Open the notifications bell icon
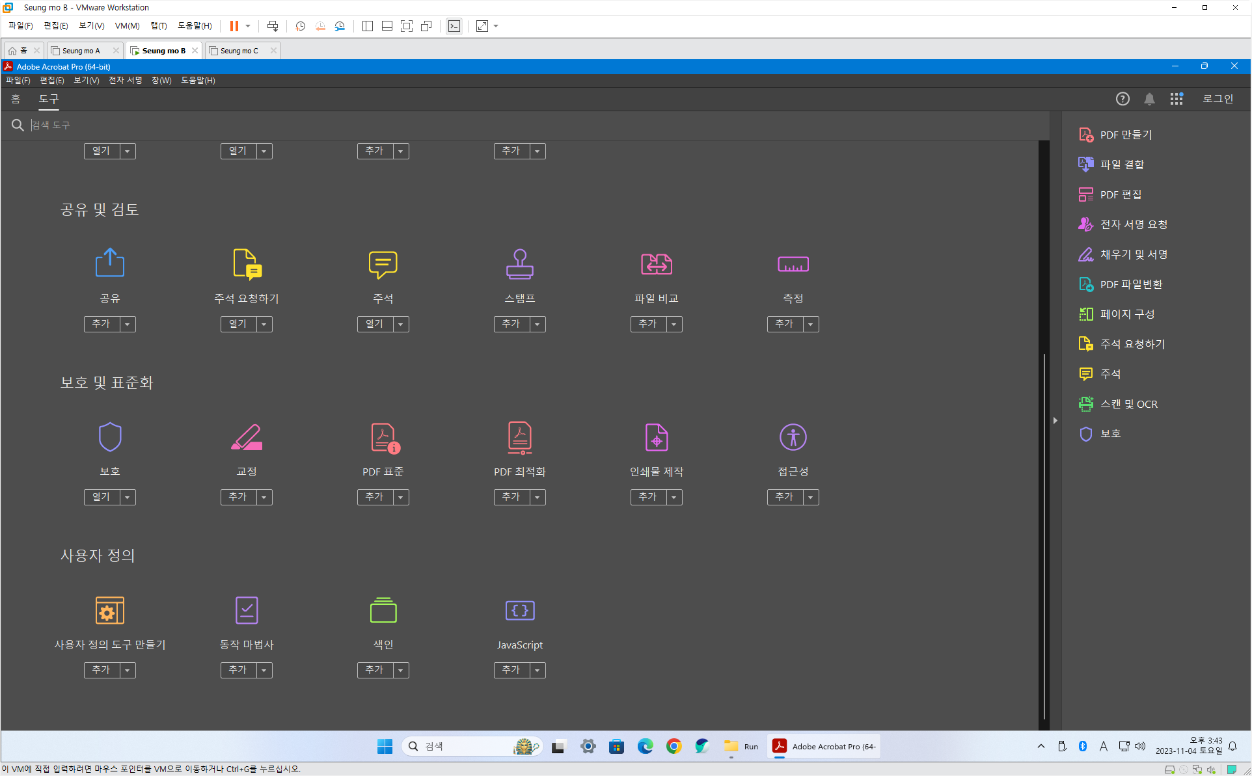Image resolution: width=1252 pixels, height=776 pixels. (1149, 99)
